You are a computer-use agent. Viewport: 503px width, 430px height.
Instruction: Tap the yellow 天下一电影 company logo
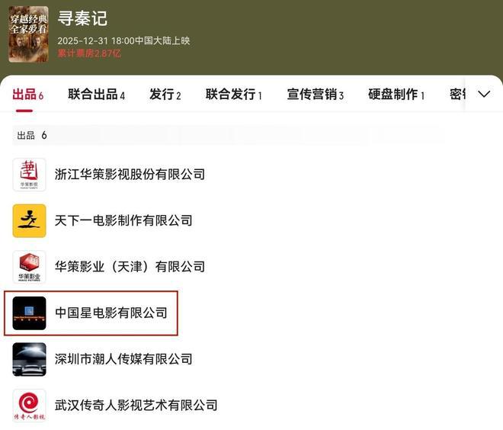[x=29, y=221]
